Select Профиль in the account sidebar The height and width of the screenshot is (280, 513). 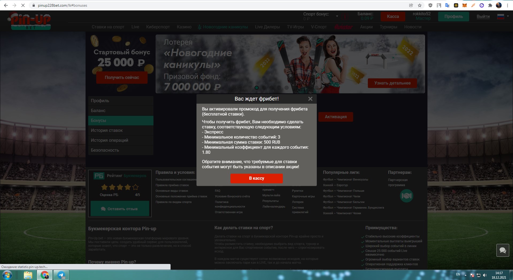pyautogui.click(x=121, y=101)
